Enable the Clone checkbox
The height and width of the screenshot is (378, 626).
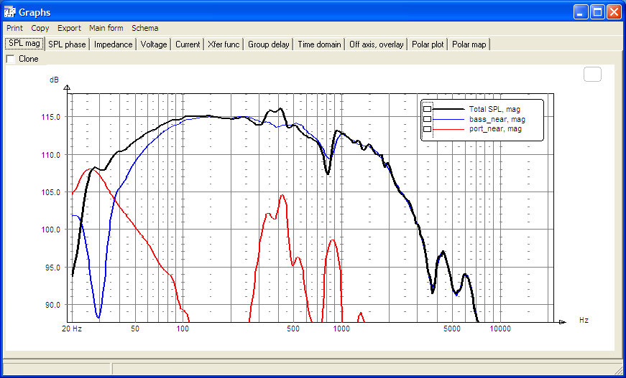click(x=11, y=59)
